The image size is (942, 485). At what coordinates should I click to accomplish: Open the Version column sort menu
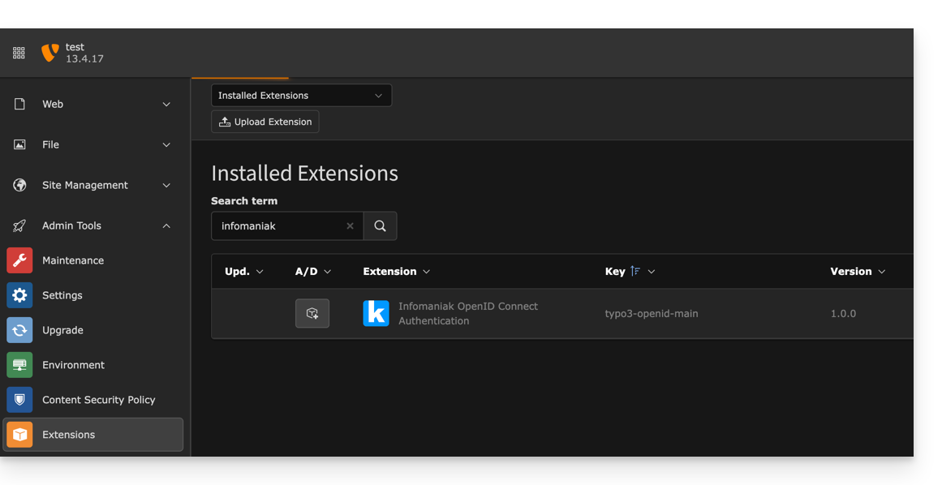tap(882, 272)
